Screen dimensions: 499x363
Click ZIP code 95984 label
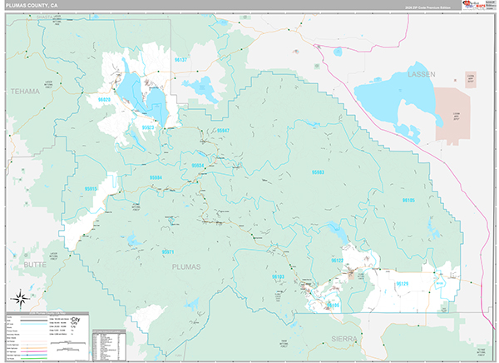(156, 177)
